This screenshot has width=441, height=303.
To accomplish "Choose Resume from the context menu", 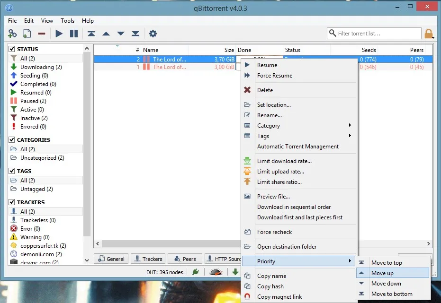I will 299,65.
